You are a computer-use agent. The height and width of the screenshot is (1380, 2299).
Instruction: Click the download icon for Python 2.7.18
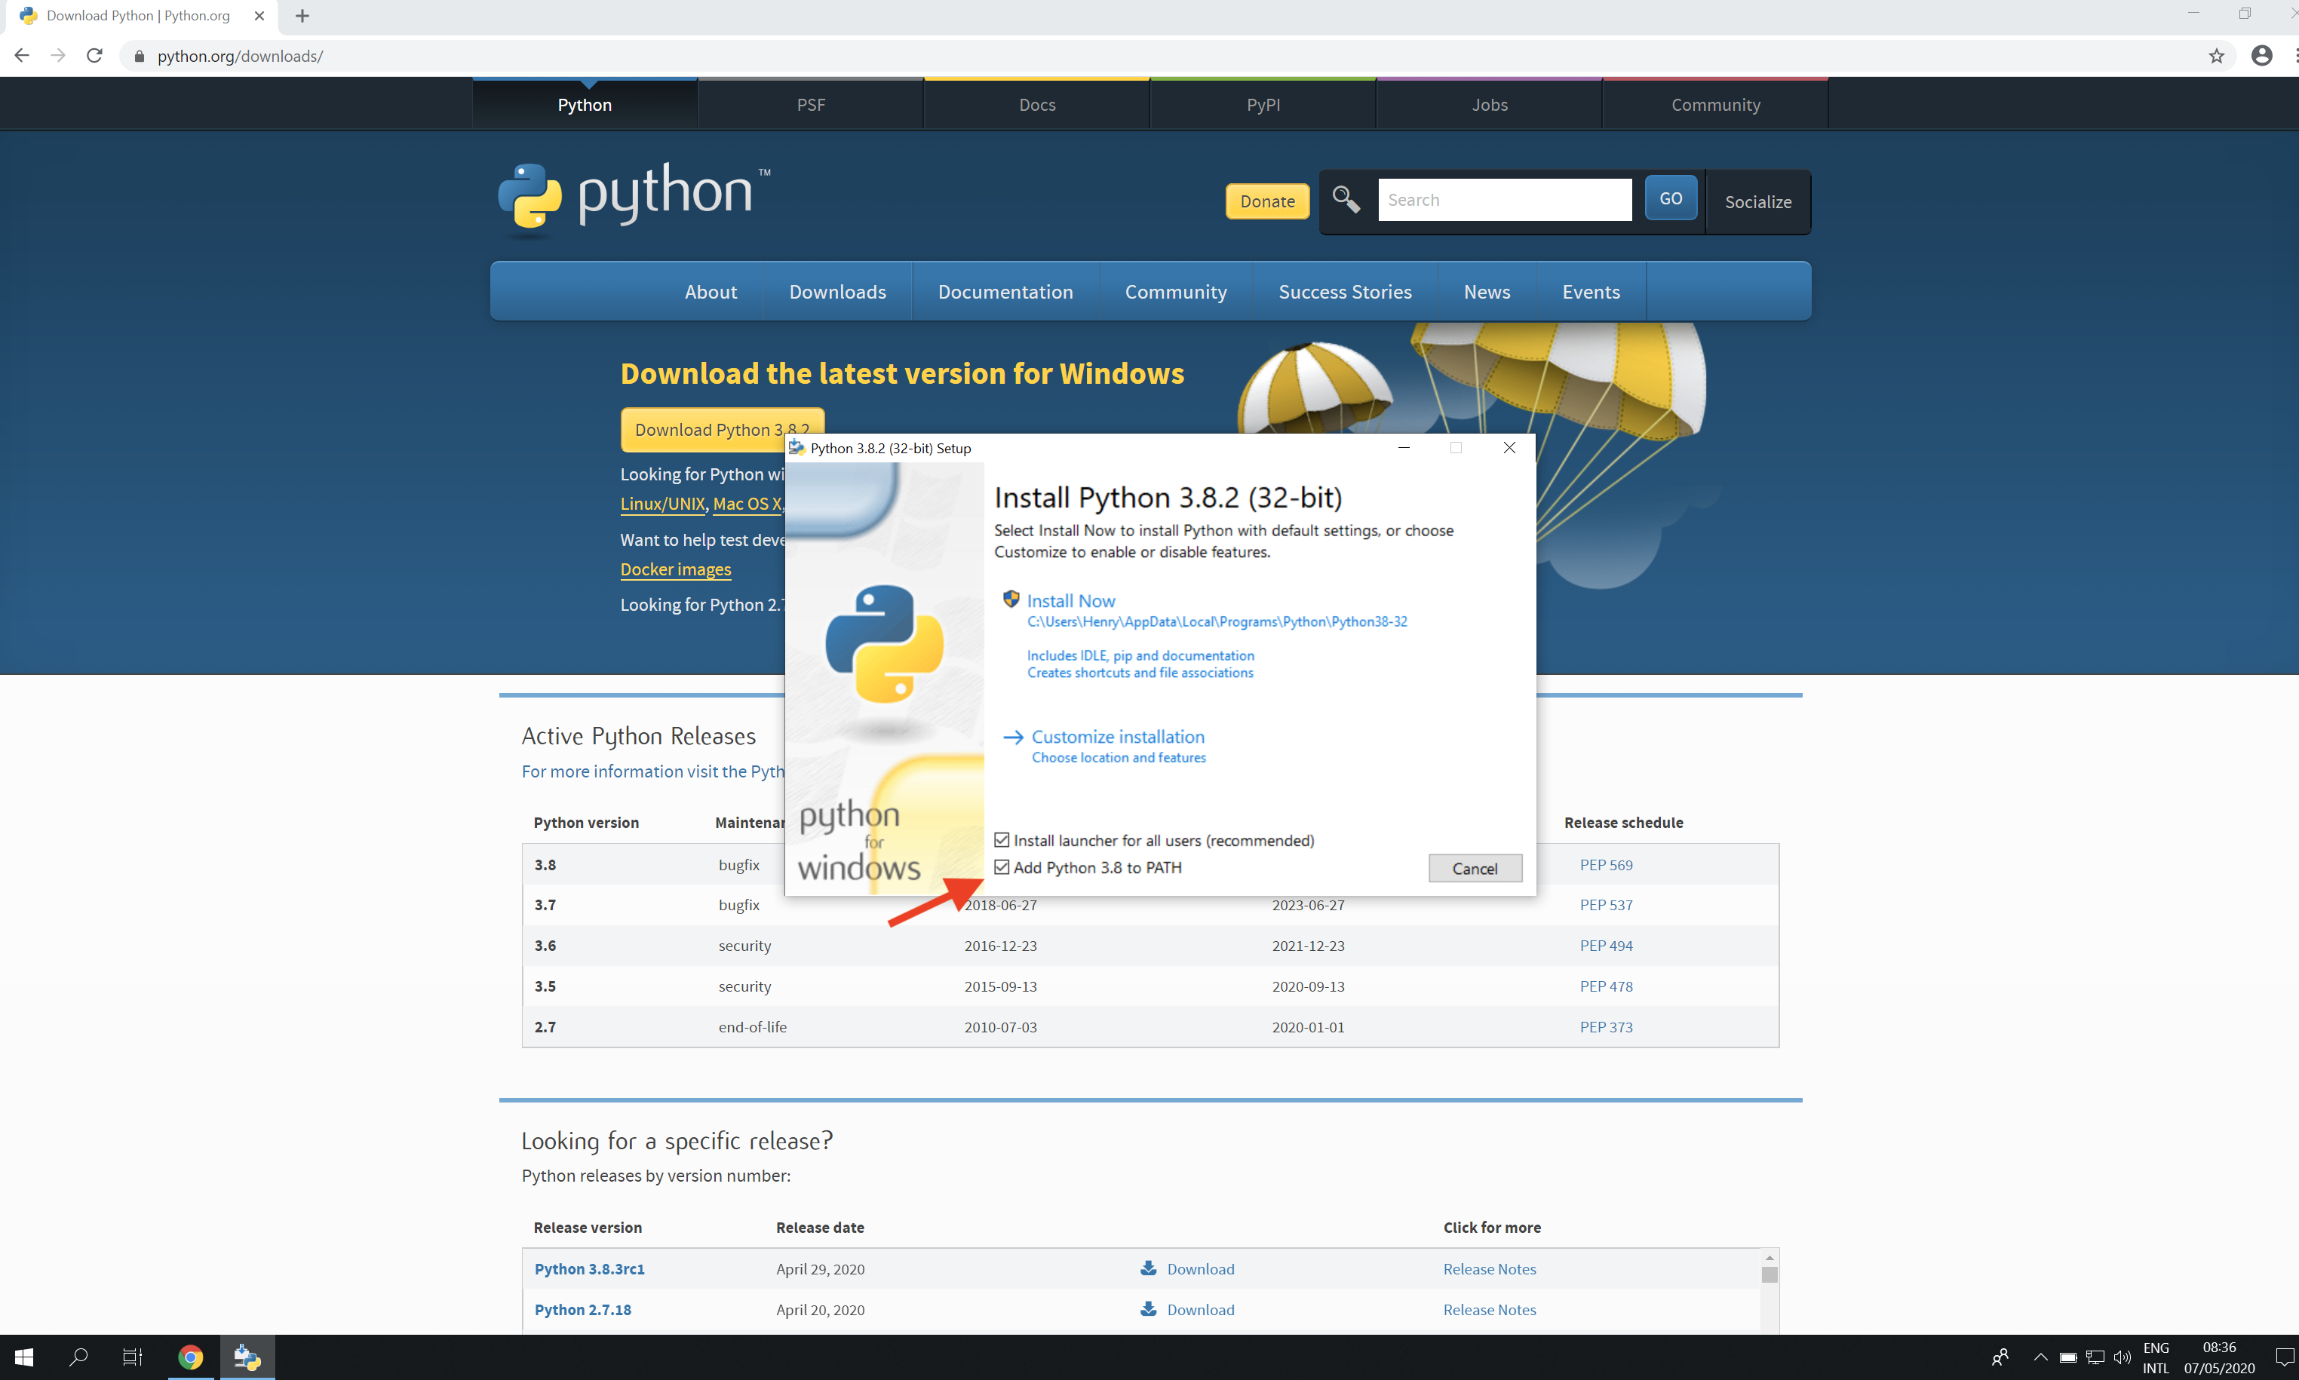1149,1309
